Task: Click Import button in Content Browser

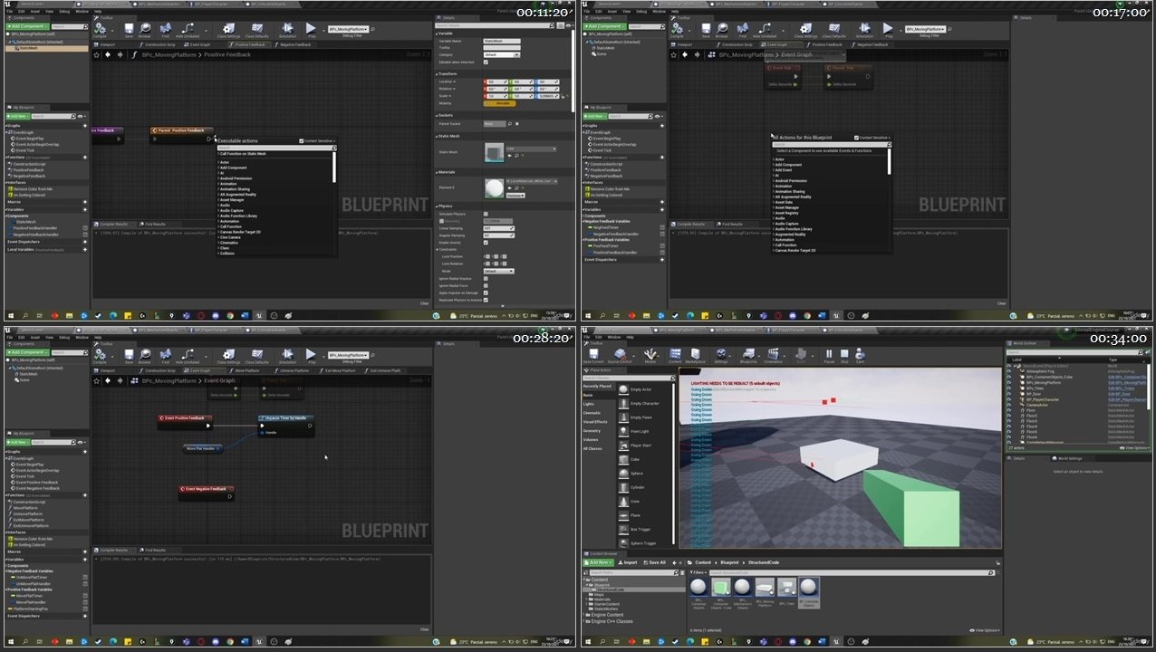Action: click(628, 562)
